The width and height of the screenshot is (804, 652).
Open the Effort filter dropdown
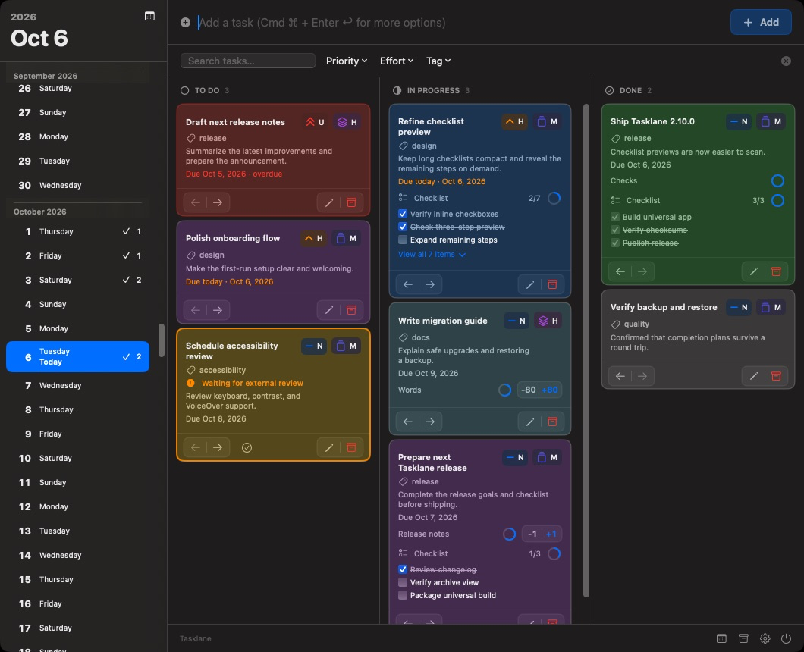[397, 61]
